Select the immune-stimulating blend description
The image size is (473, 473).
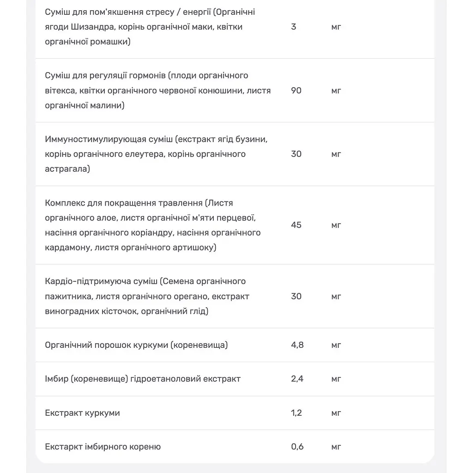156,154
